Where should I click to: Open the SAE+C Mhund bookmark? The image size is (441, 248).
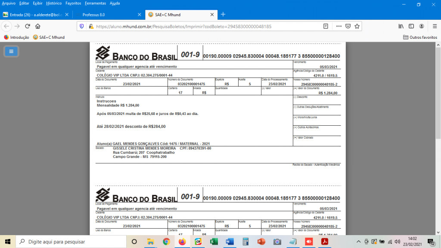coord(49,37)
